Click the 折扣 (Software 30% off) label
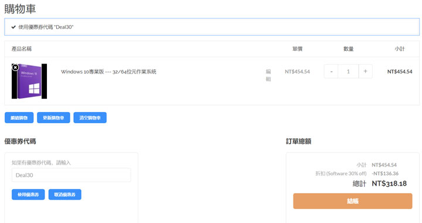 pos(341,173)
